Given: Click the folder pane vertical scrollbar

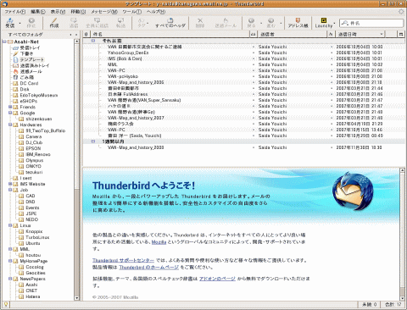Looking at the screenshot, I should (x=76, y=169).
